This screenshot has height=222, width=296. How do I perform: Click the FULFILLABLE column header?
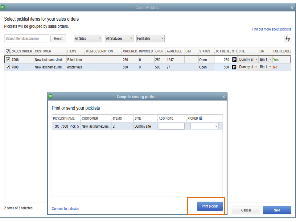[x=282, y=51]
